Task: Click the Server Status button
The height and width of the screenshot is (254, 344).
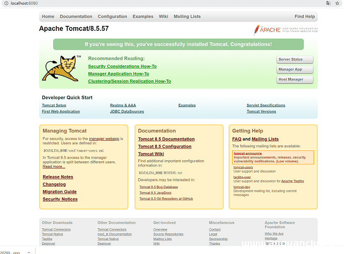Action: tap(295, 59)
